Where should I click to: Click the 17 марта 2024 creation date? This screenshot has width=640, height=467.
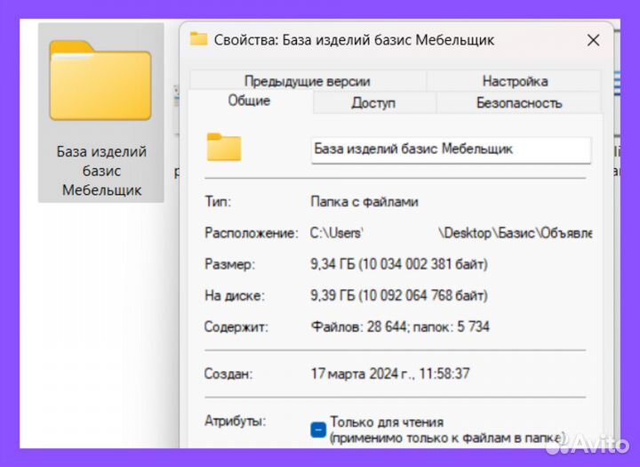click(390, 374)
